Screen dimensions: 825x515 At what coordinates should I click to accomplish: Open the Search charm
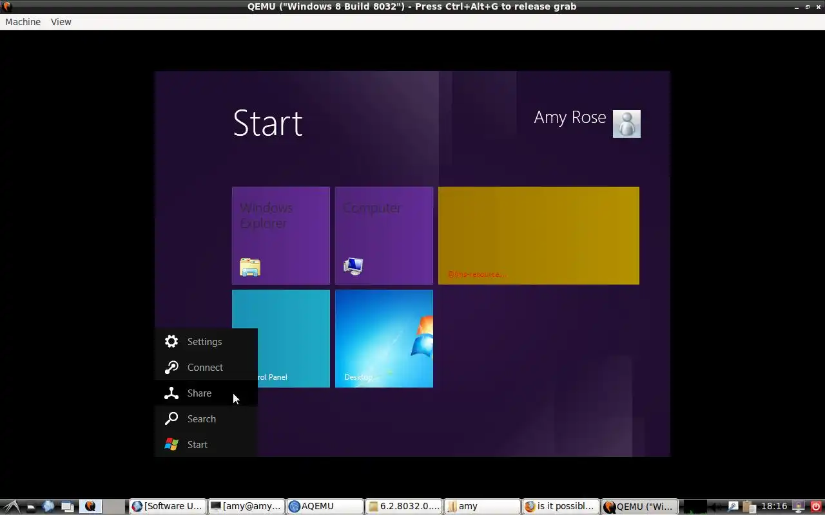(x=206, y=419)
